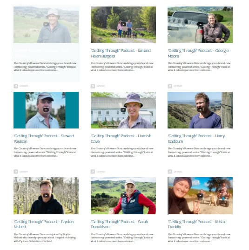The image size is (249, 250).
Task: Click share icon above Stewart Paulson card
Action: coord(16,86)
